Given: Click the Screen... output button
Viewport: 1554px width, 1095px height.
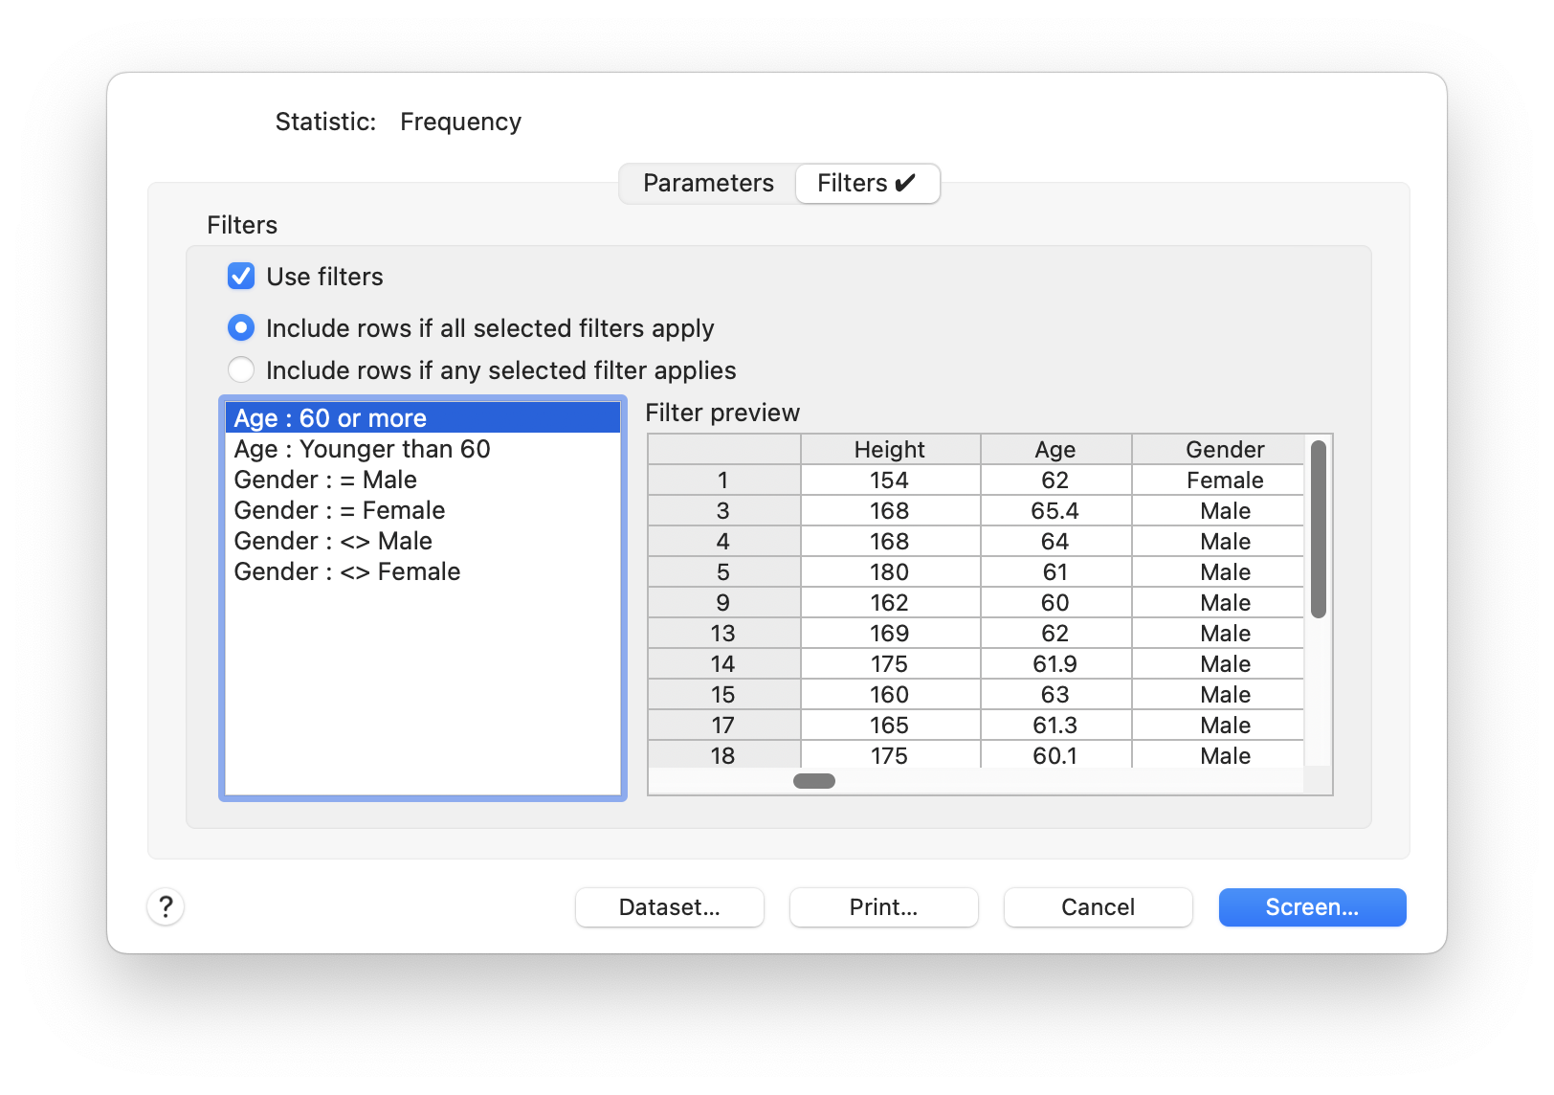Looking at the screenshot, I should click(1312, 907).
